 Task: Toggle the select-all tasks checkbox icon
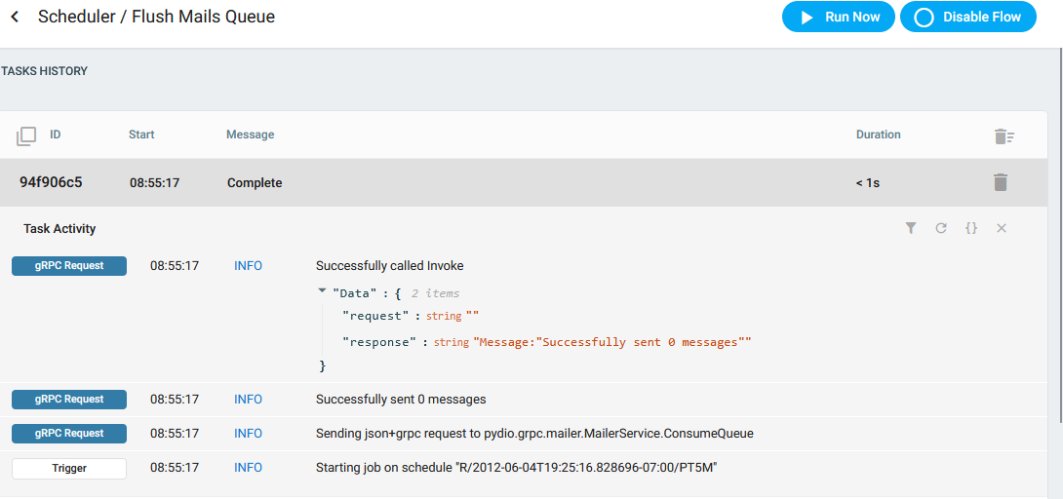(x=25, y=136)
